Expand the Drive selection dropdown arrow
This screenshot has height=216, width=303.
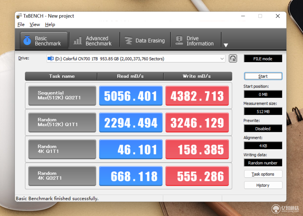click(222, 59)
